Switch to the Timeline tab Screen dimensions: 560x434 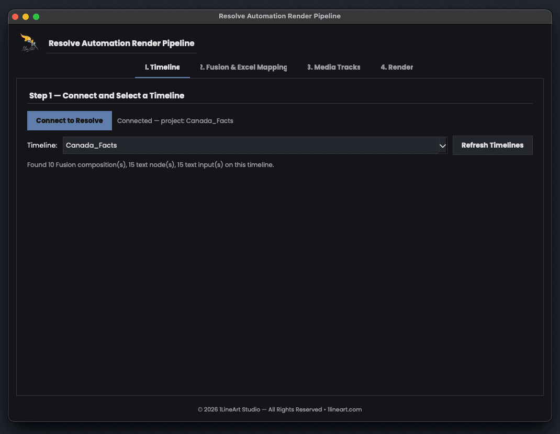[162, 67]
